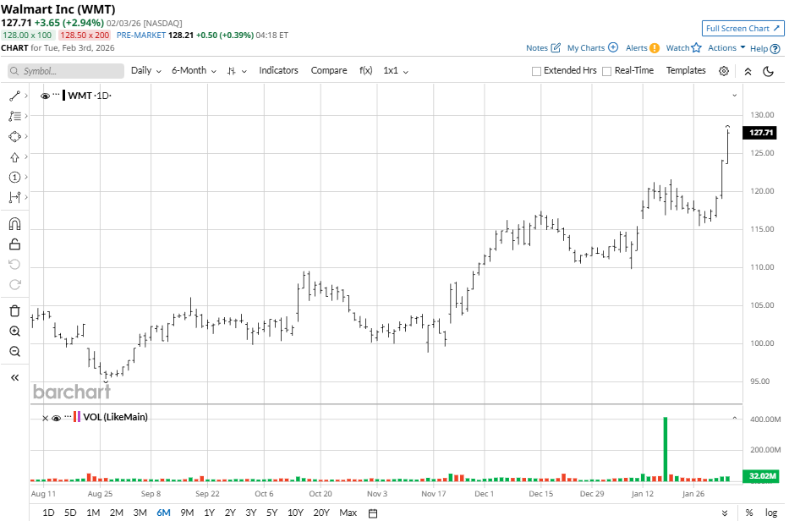Select the Max time range
The width and height of the screenshot is (789, 521).
coord(348,513)
